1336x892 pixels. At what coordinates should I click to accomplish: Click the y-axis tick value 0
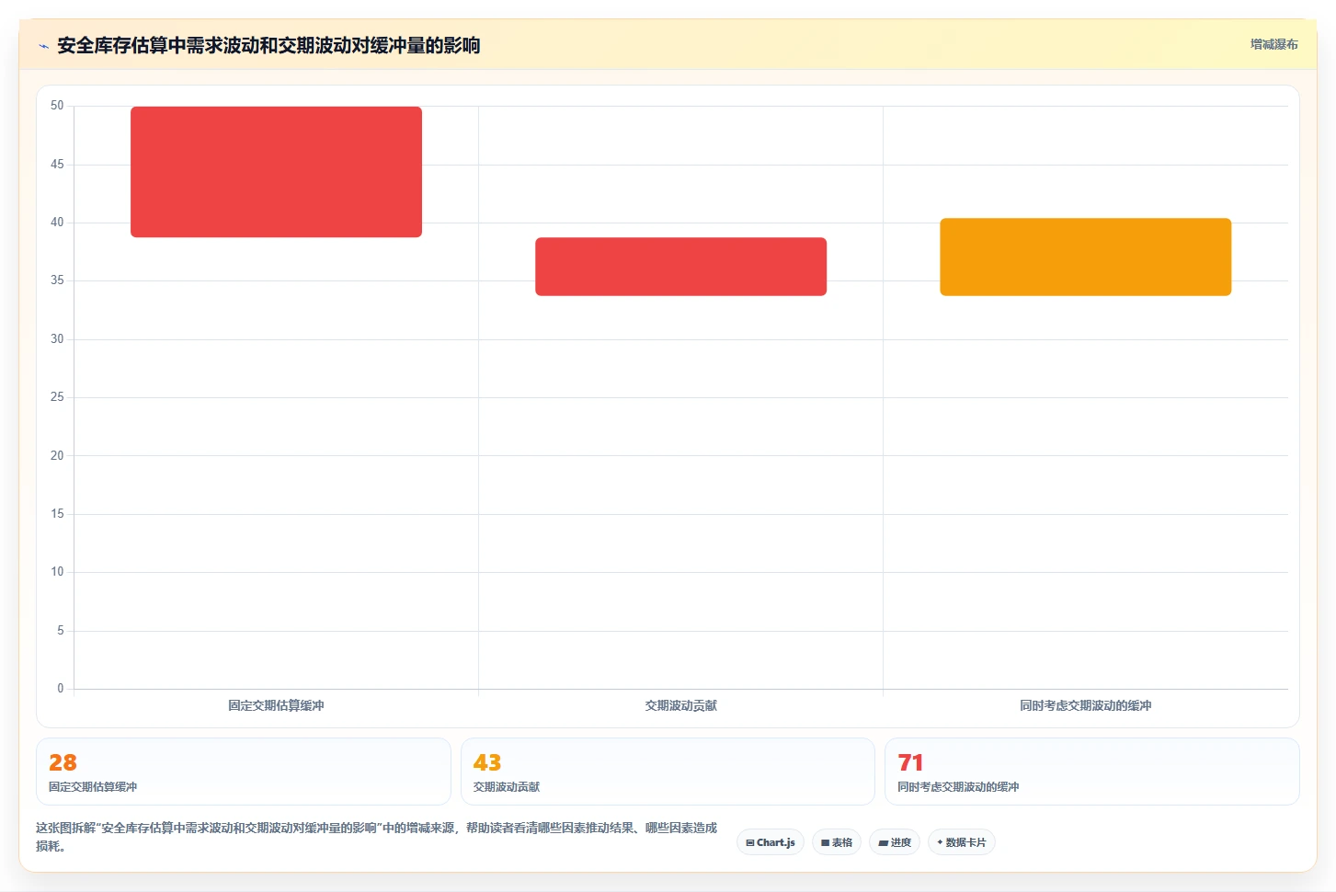(x=61, y=688)
